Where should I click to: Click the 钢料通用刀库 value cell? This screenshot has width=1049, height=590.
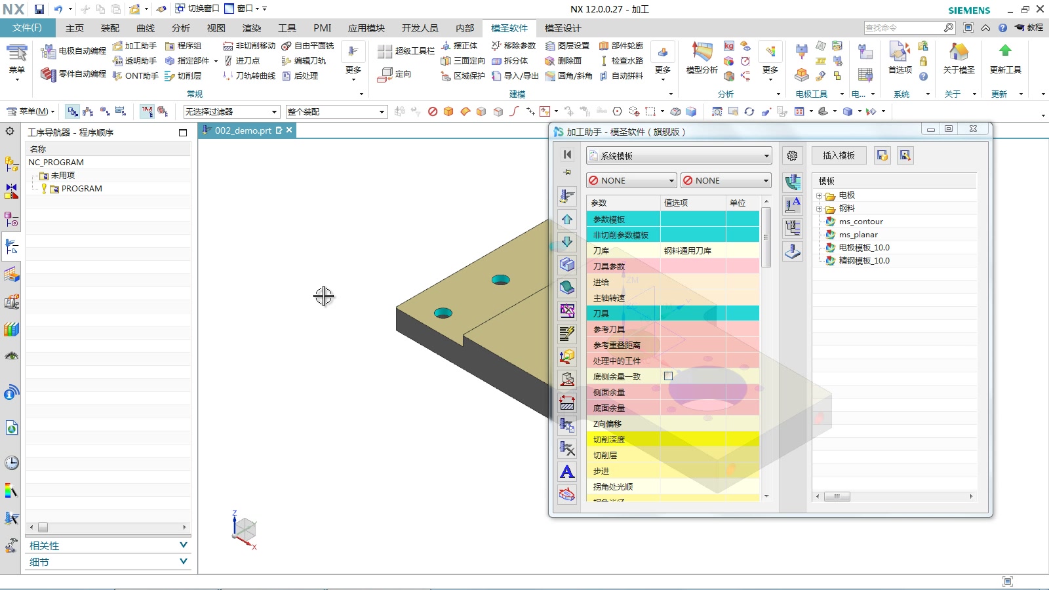[x=693, y=251]
